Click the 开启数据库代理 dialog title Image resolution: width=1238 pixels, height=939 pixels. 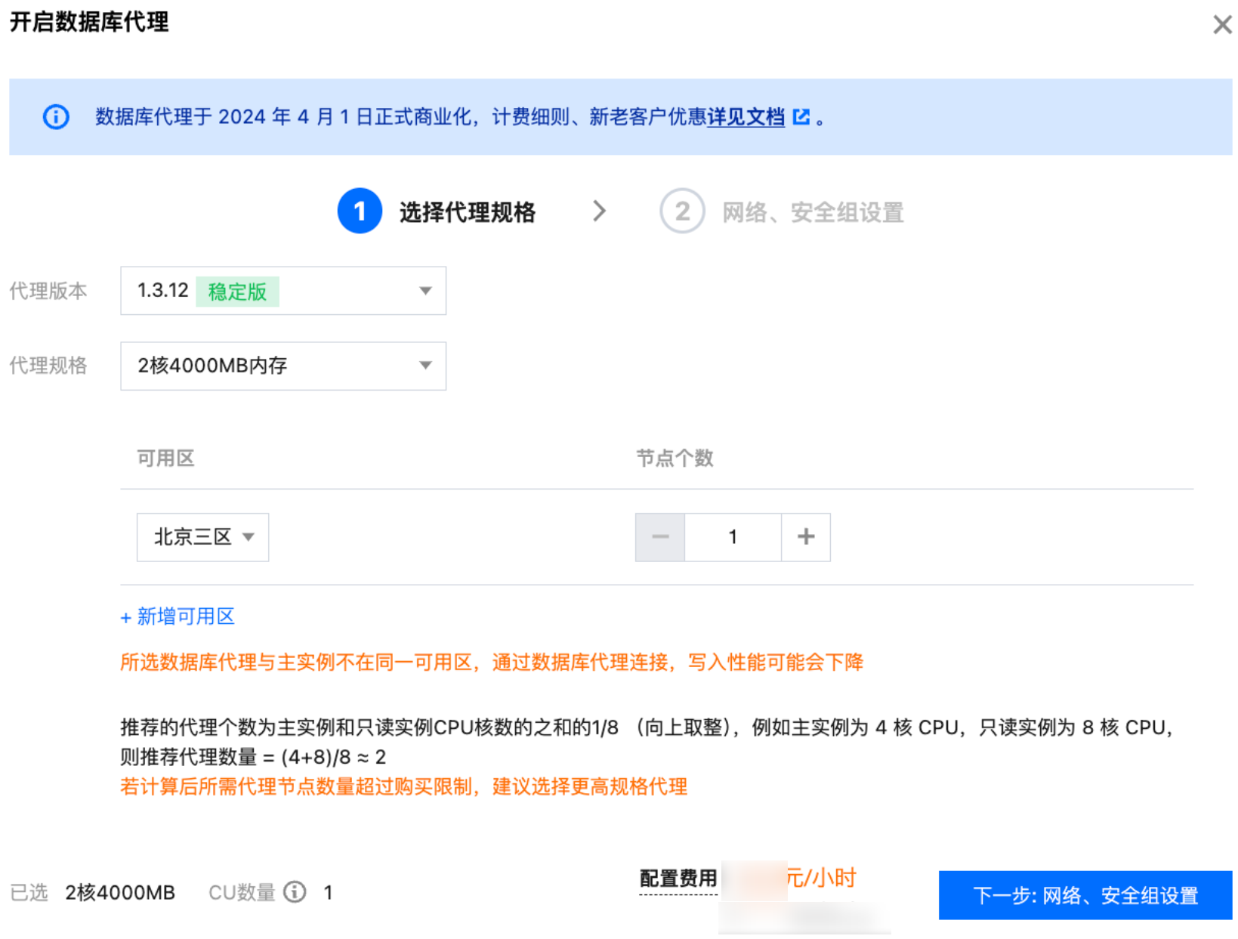pos(89,23)
